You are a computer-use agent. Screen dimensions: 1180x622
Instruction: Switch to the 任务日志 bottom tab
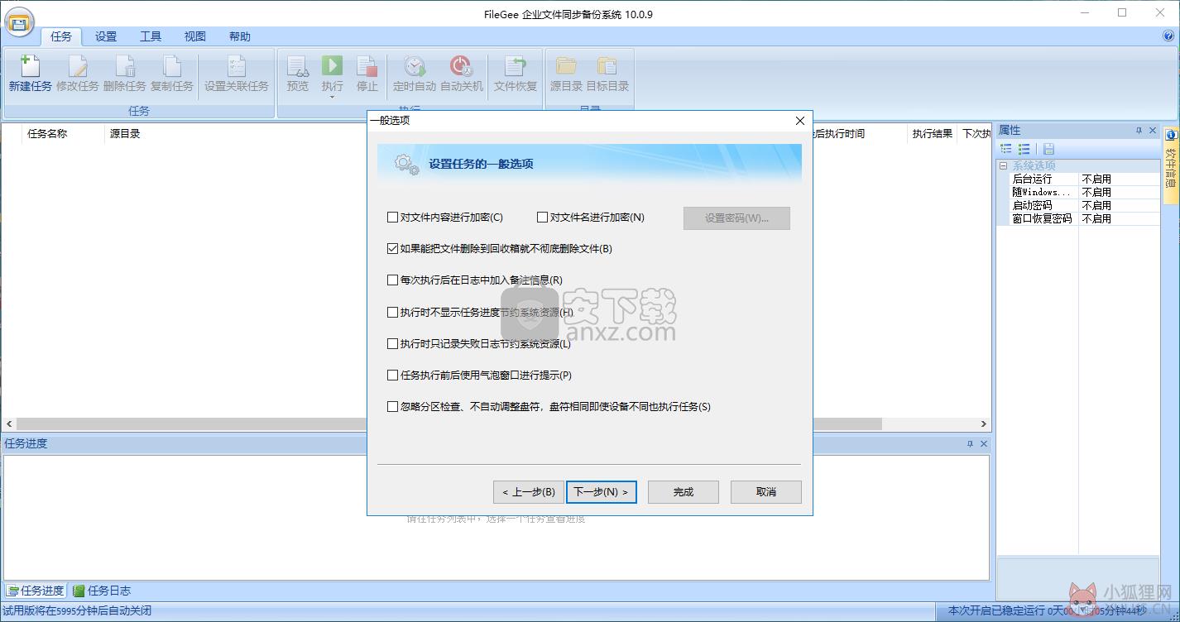point(102,591)
